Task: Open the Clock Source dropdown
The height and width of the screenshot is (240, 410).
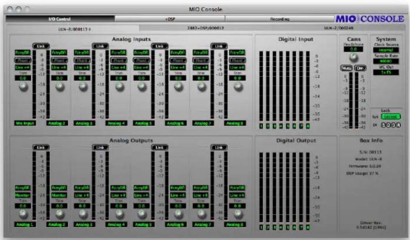Action: coord(386,50)
